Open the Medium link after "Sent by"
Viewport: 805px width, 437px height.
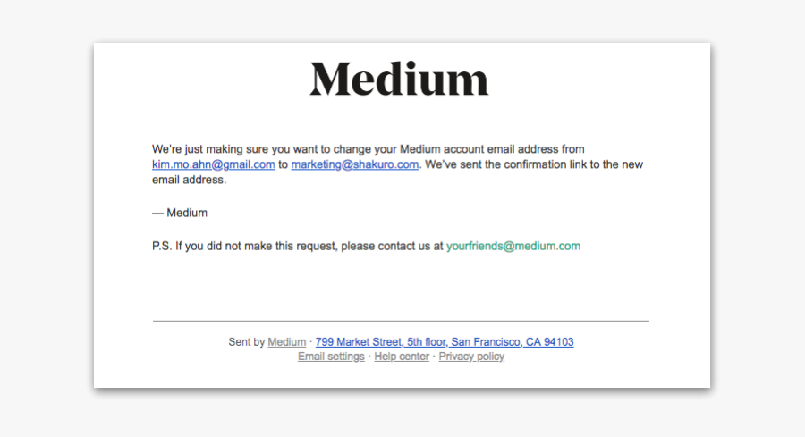point(286,342)
